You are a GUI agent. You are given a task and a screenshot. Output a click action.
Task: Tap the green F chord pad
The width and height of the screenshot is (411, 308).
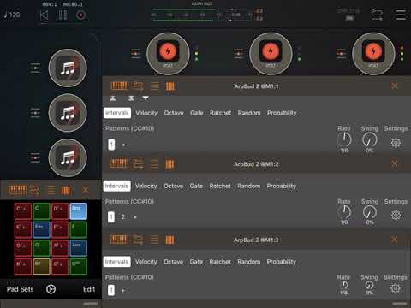pos(79,230)
